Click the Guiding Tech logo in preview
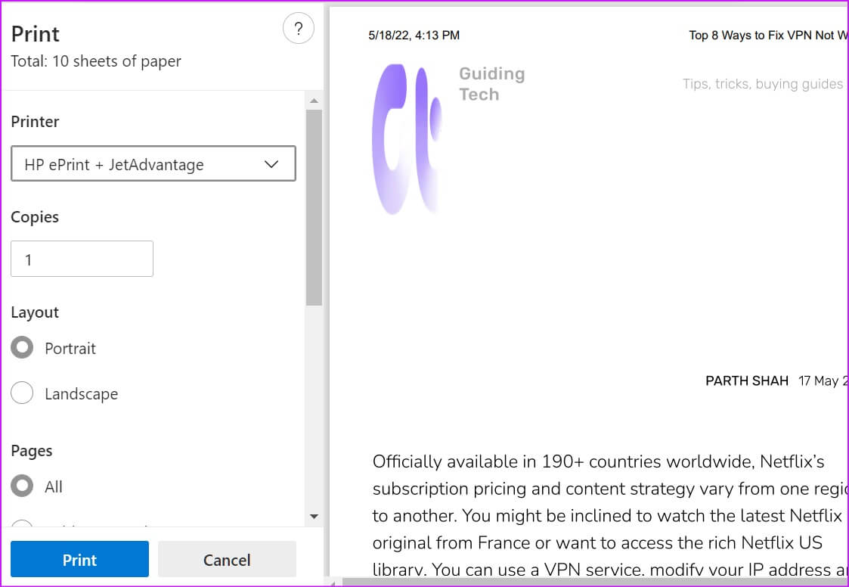The width and height of the screenshot is (849, 587). [x=407, y=139]
